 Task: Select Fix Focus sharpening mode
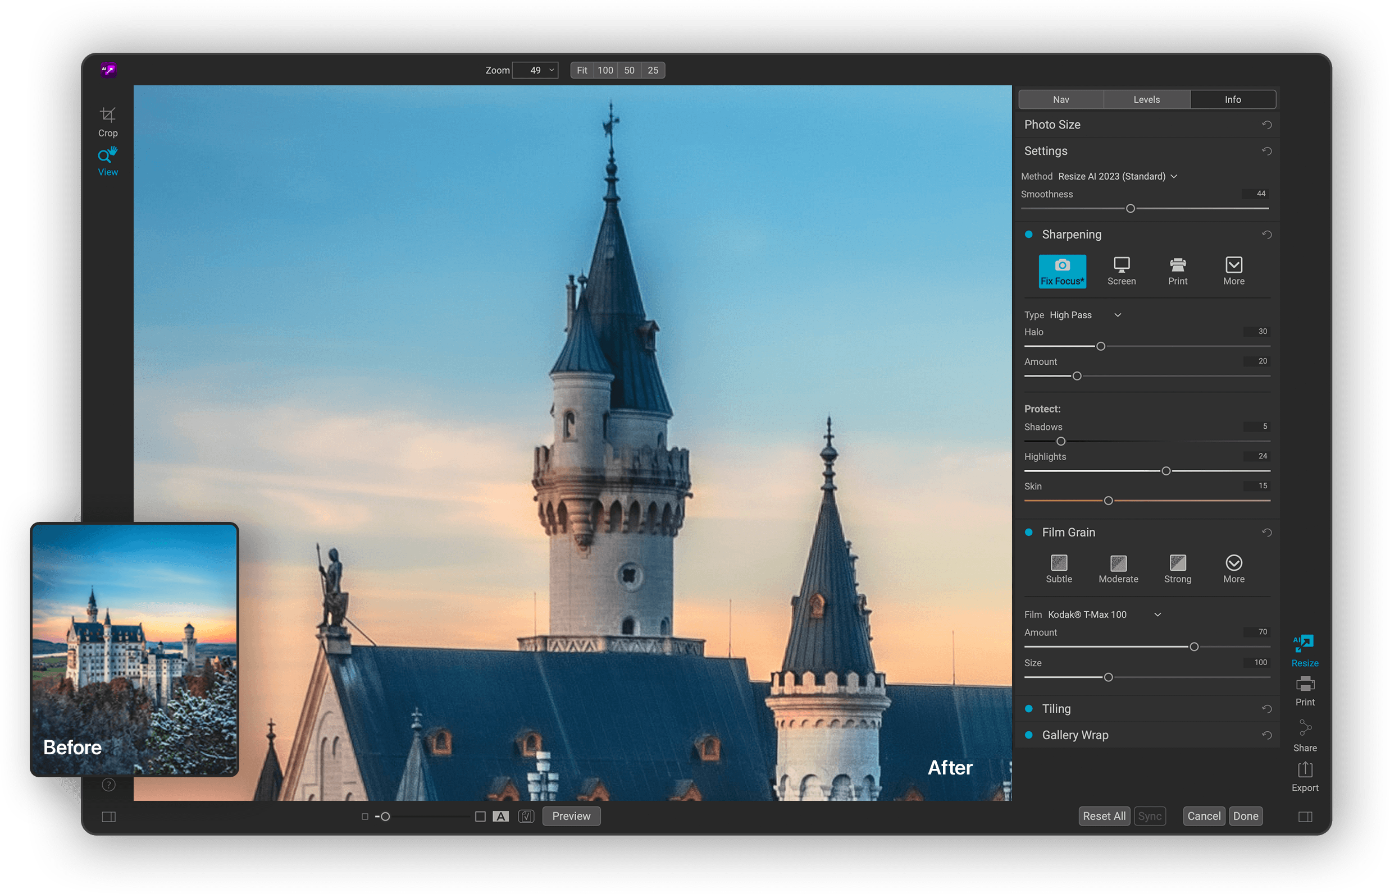[x=1062, y=272]
